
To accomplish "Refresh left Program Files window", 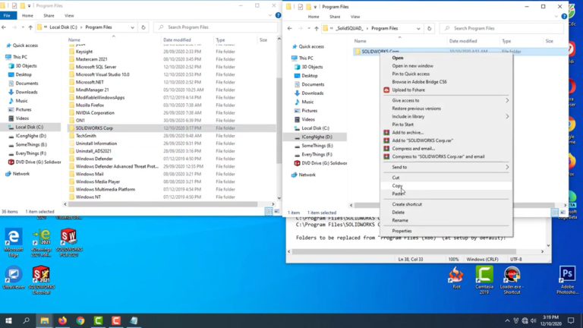I will 143,27.
